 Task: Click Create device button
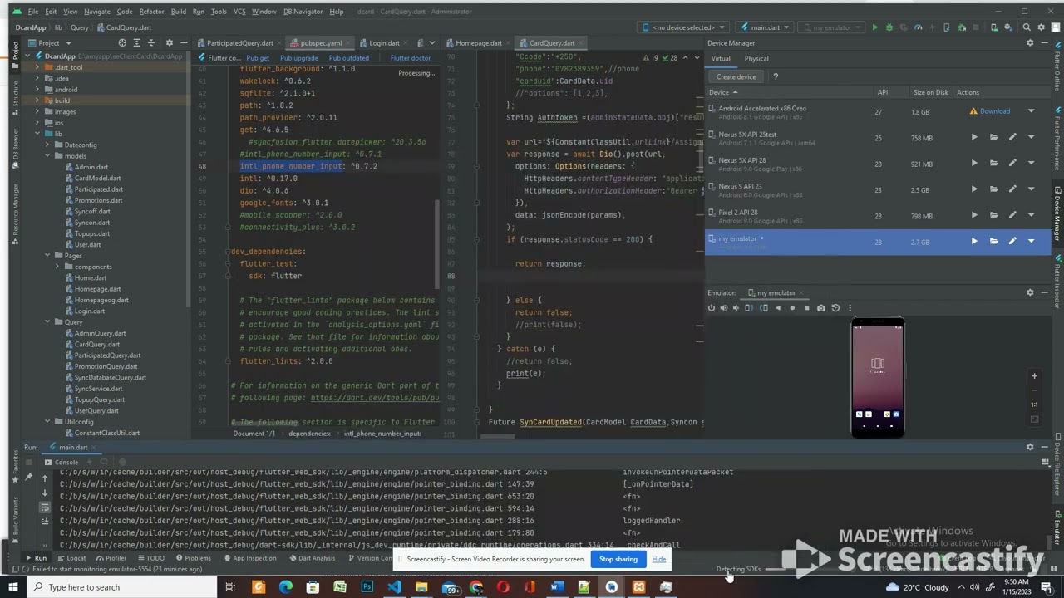(x=736, y=76)
